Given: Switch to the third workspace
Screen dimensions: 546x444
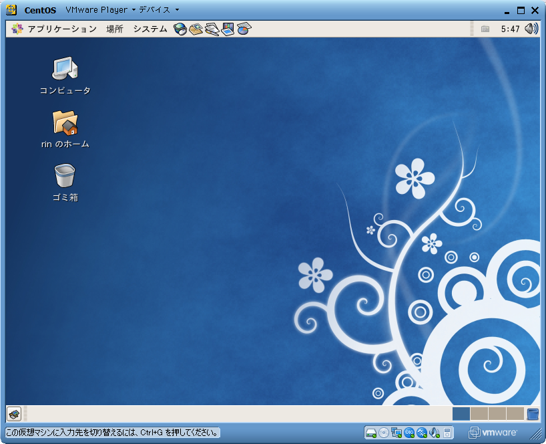Looking at the screenshot, I should tap(497, 414).
